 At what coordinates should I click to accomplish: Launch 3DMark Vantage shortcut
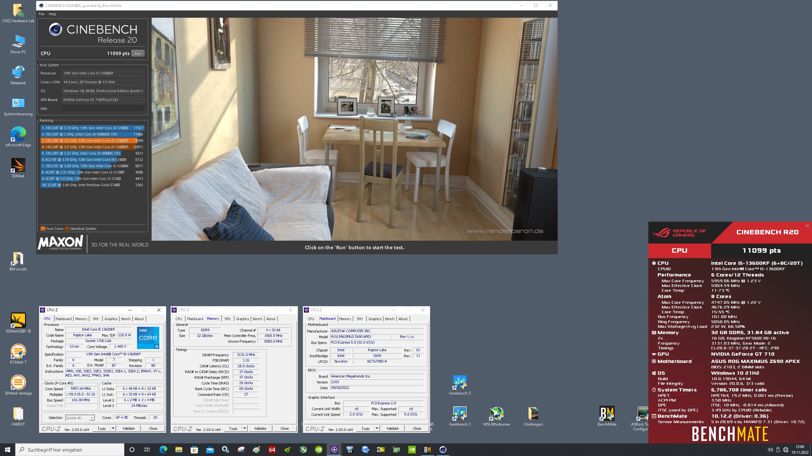18,386
